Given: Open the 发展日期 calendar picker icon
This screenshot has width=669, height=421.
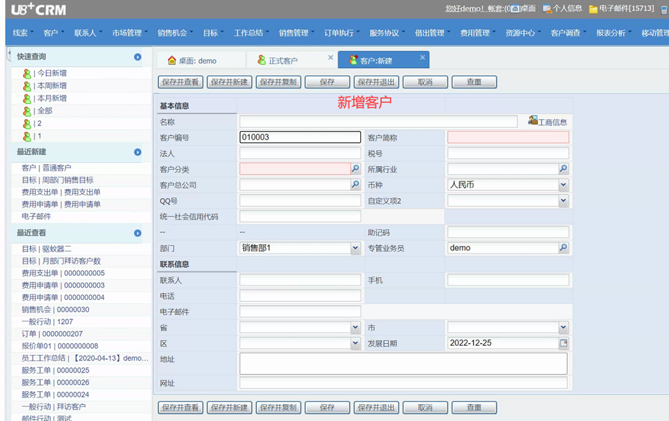Looking at the screenshot, I should click(563, 343).
